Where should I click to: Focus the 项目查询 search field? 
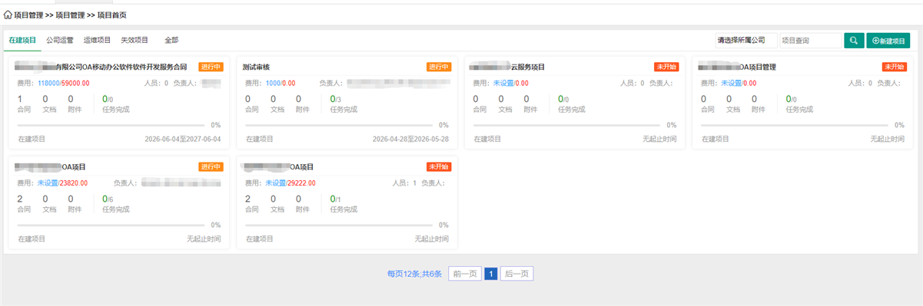tap(811, 41)
